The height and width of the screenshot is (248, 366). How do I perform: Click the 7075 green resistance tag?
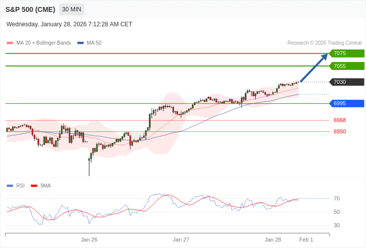point(346,53)
